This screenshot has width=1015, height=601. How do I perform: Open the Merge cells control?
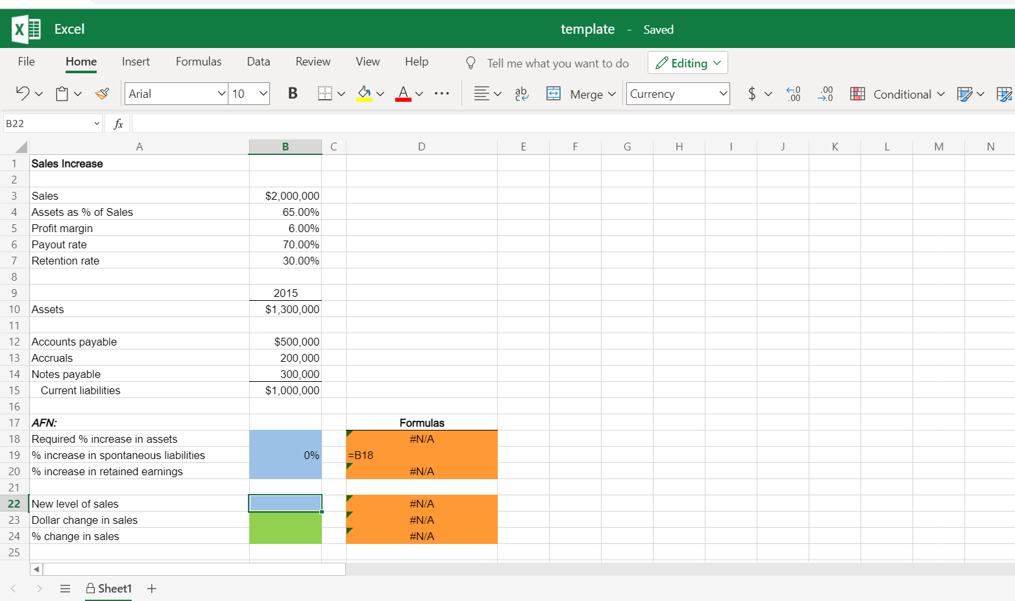[581, 94]
